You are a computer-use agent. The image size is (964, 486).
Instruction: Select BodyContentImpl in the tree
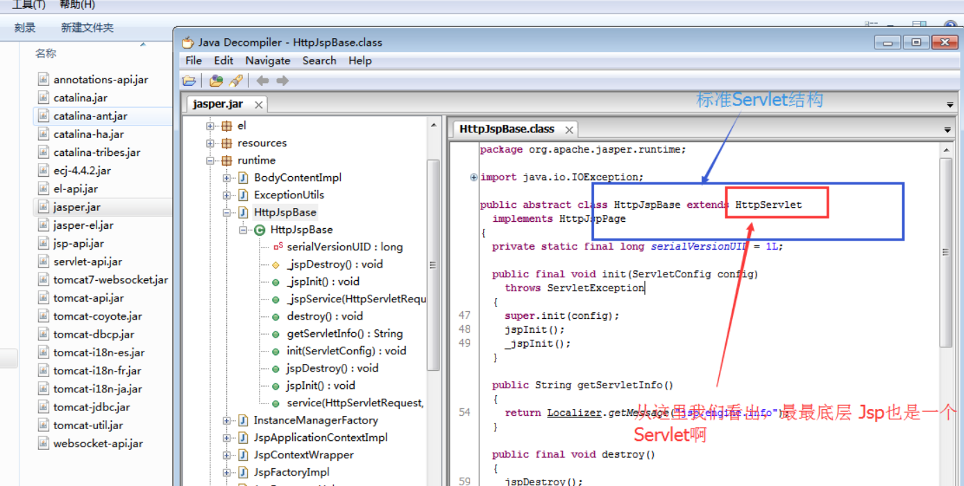coord(298,177)
